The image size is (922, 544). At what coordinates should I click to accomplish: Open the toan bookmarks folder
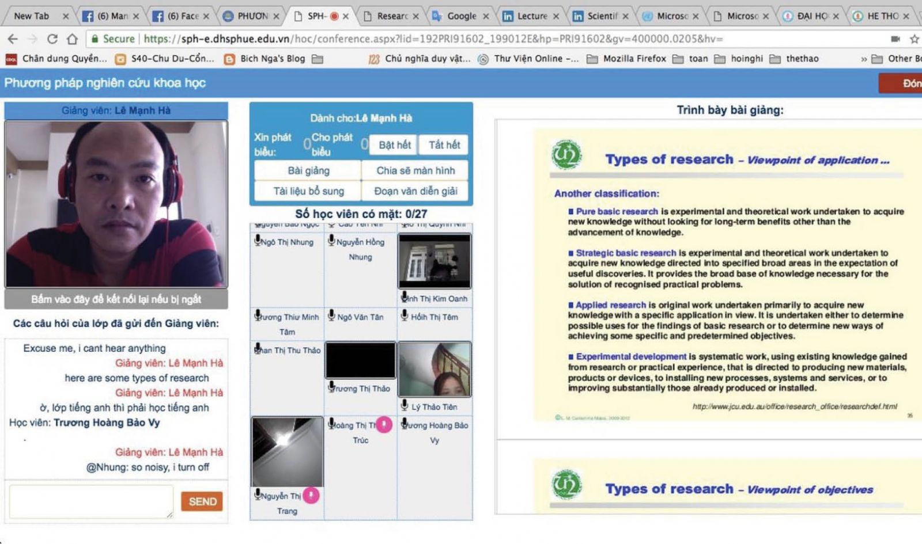(690, 59)
